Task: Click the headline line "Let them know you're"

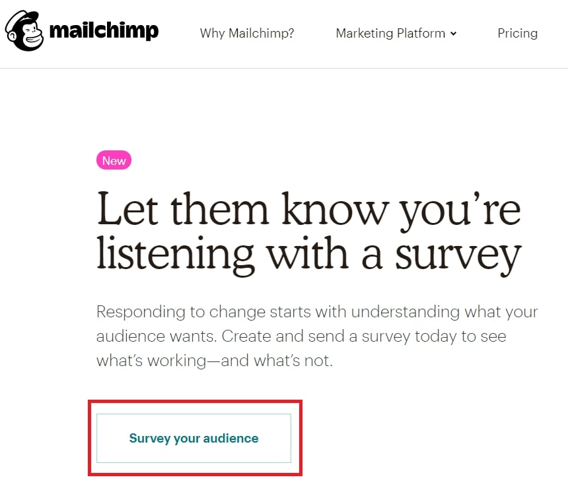Action: click(x=308, y=208)
